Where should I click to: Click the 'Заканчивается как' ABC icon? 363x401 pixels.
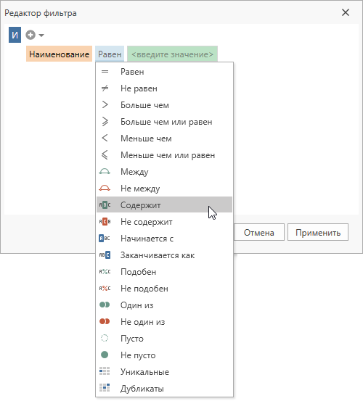tap(105, 255)
